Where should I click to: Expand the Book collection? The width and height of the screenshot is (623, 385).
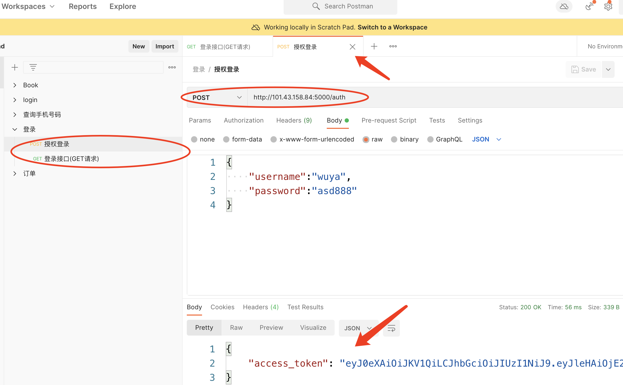pos(15,85)
